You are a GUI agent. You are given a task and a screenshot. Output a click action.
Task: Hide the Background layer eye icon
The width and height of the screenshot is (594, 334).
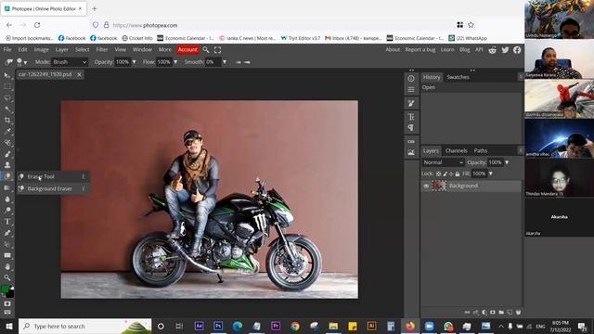[426, 186]
